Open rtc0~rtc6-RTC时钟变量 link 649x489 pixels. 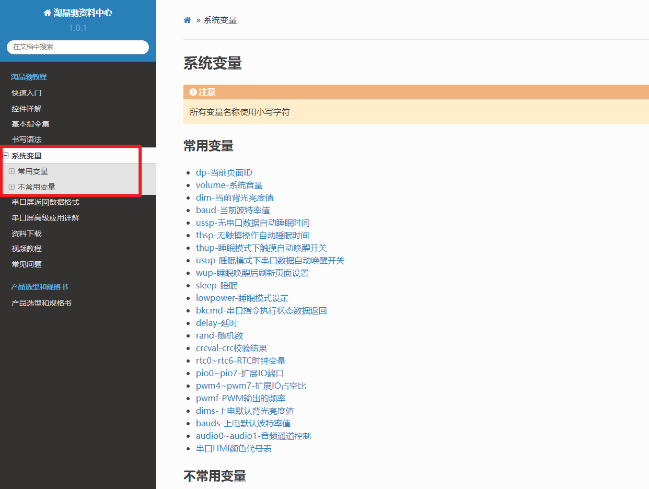click(x=240, y=361)
